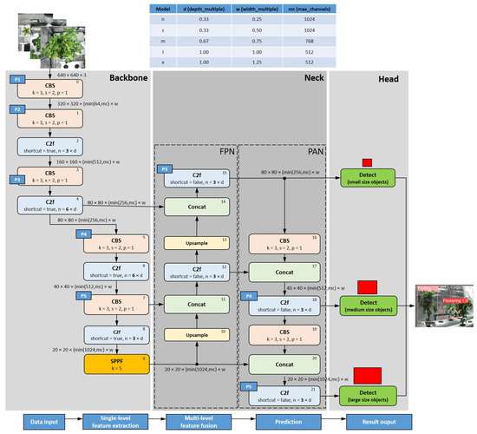Click the 640 × 640 × 3 input size label

click(x=72, y=75)
